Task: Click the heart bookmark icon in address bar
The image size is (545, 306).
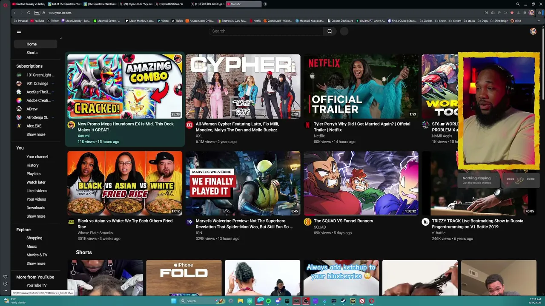Action: click(x=512, y=13)
